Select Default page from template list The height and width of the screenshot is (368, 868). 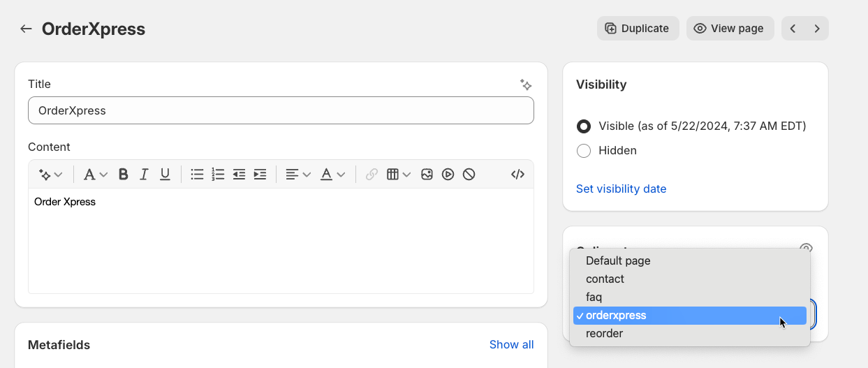[x=618, y=260]
